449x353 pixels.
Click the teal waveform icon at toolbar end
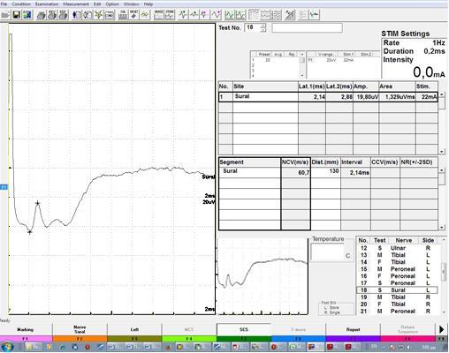tap(315, 15)
